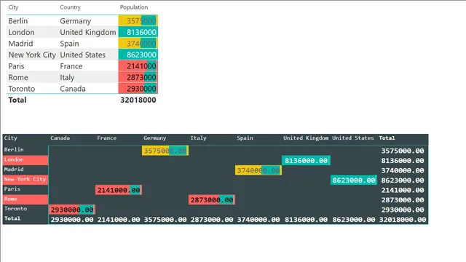Viewport: 466px width, 262px height.
Task: Click the 32018000 total value
Action: tap(138, 100)
